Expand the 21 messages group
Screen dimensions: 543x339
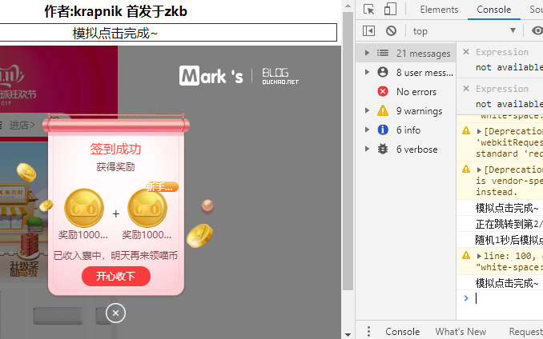click(367, 53)
